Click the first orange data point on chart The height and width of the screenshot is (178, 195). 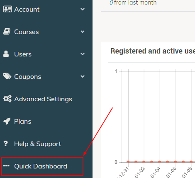click(x=128, y=162)
